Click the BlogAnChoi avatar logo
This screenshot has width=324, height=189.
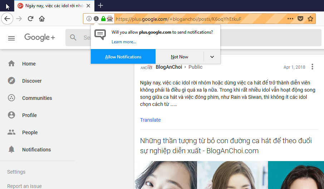point(146,67)
